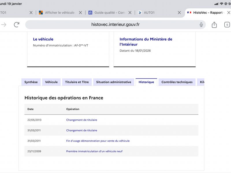Go forward with the arrow icon

[x=4, y=25]
